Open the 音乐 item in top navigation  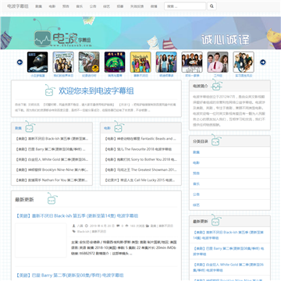coord(79,6)
